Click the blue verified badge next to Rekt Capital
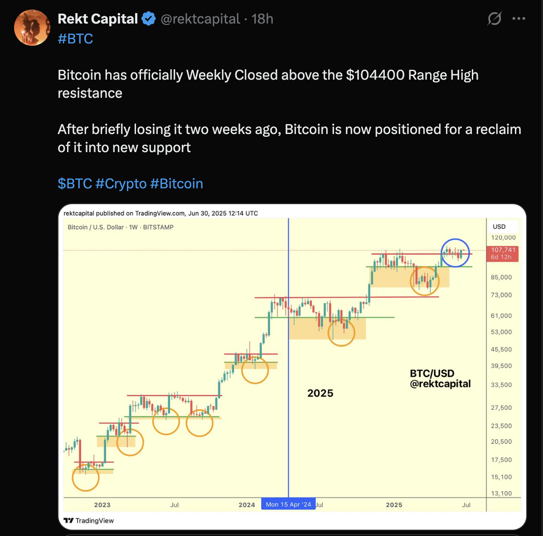The height and width of the screenshot is (536, 543). [x=149, y=19]
